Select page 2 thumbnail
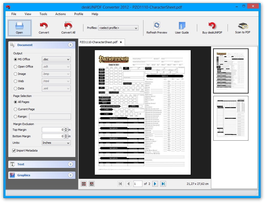Screen dimensions: 265x203 tap(231, 118)
